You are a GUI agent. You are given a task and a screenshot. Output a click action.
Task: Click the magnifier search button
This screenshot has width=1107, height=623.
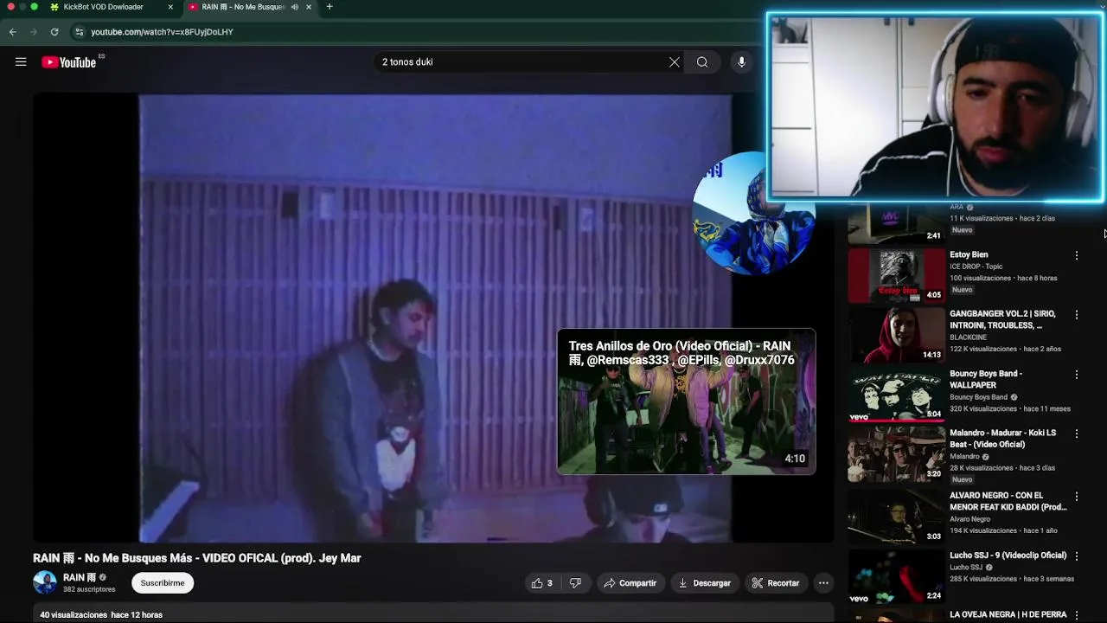point(702,62)
